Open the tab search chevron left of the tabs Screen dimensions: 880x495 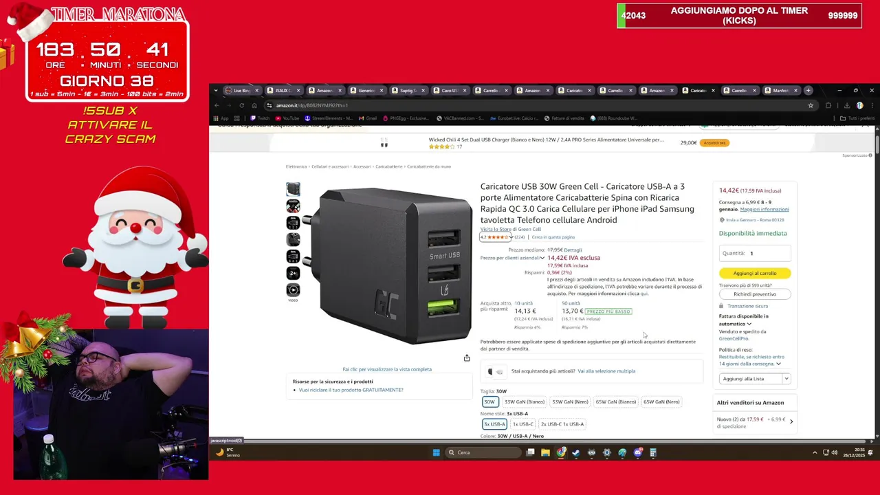click(216, 90)
